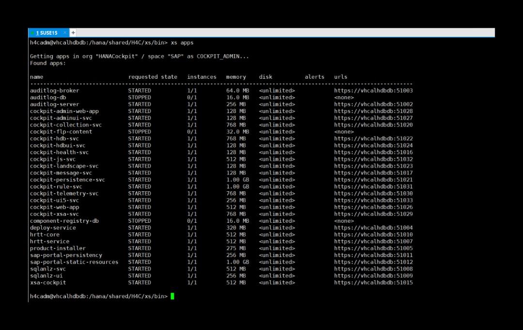Click the green status dot on SUSE15 tab
The height and width of the screenshot is (330, 523).
(x=32, y=33)
